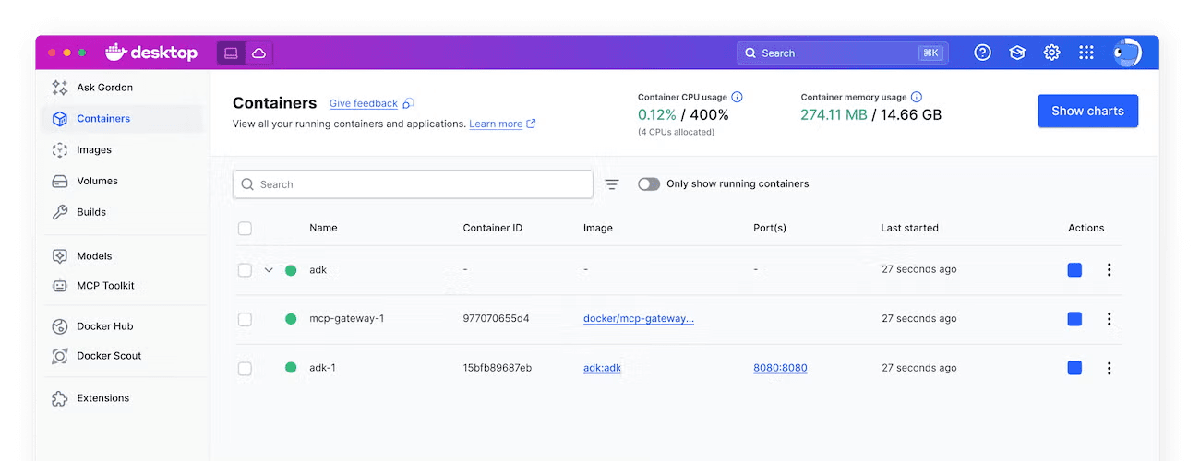Click the Image column header
Screen dimensions: 1200x461
point(598,228)
